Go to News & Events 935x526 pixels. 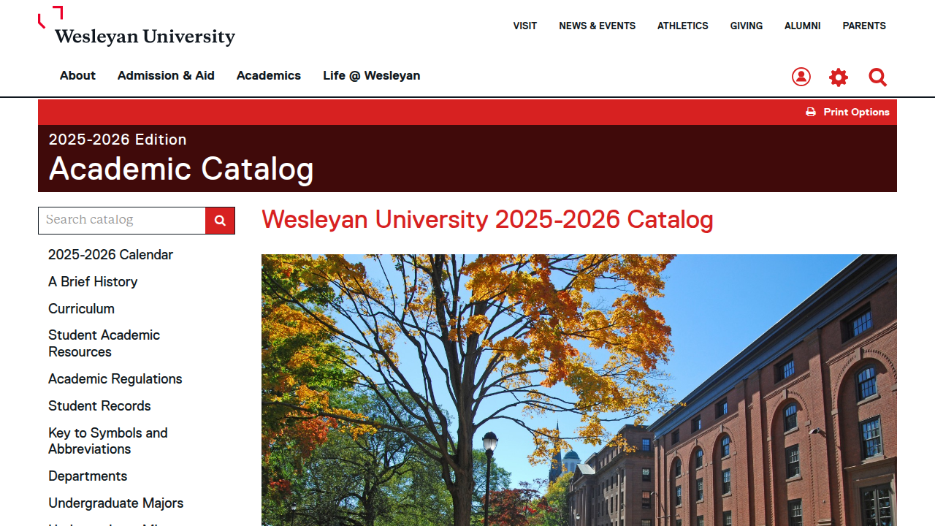pyautogui.click(x=597, y=26)
